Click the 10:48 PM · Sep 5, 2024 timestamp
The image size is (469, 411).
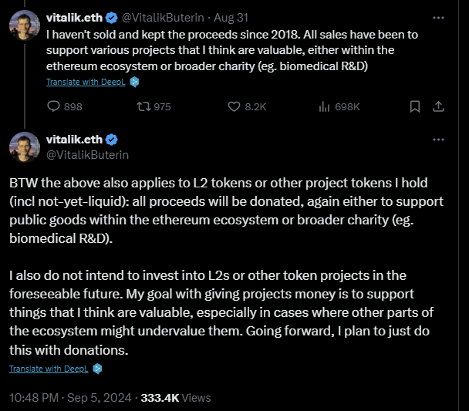coord(70,398)
